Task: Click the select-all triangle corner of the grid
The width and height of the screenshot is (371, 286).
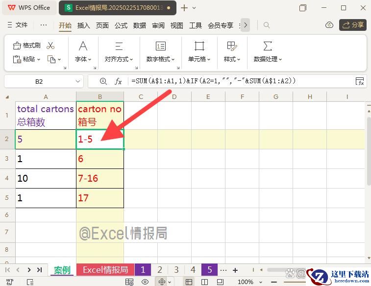Action: pyautogui.click(x=7, y=97)
